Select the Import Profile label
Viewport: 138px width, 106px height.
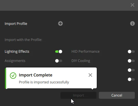click(x=16, y=24)
